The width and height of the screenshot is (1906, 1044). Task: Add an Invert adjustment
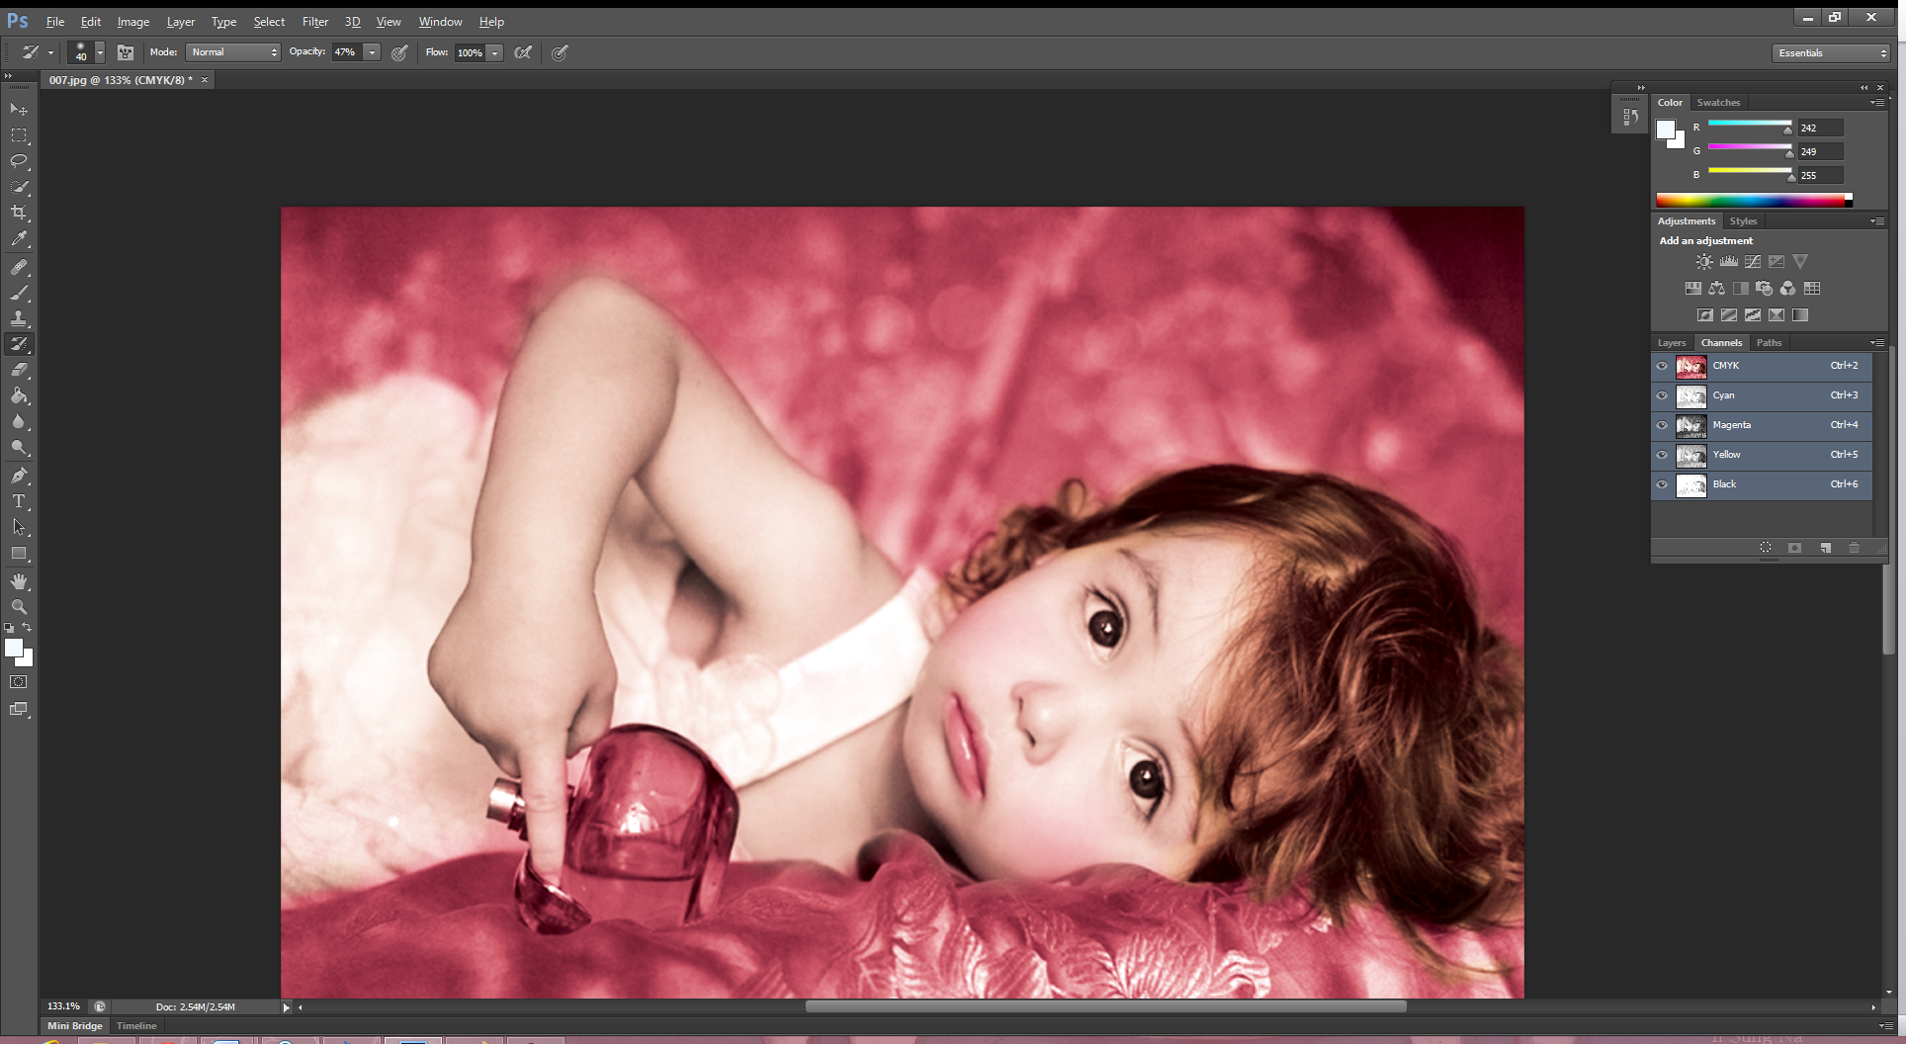point(1705,315)
